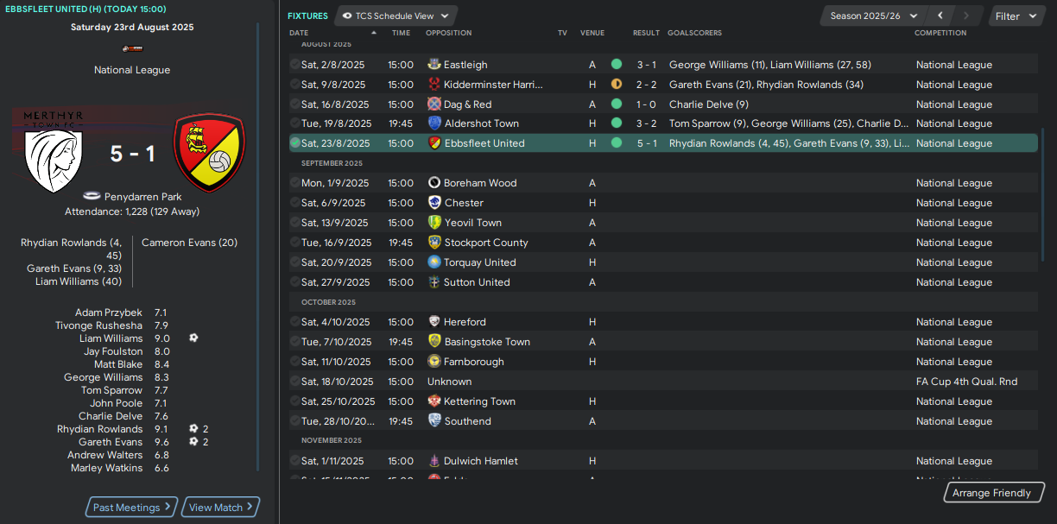Sort fixtures by the Opposition column header
Screen dimensions: 1057x524
449,33
